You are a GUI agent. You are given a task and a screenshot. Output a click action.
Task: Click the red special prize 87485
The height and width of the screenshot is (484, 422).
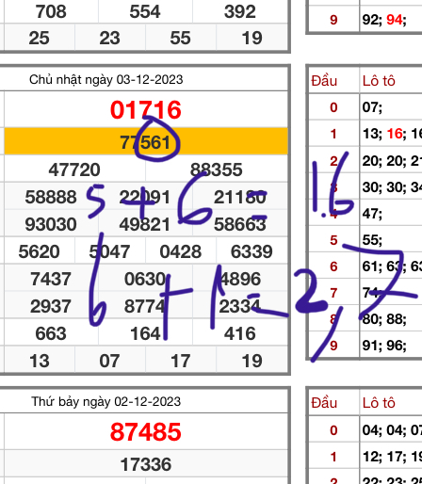coord(146,432)
